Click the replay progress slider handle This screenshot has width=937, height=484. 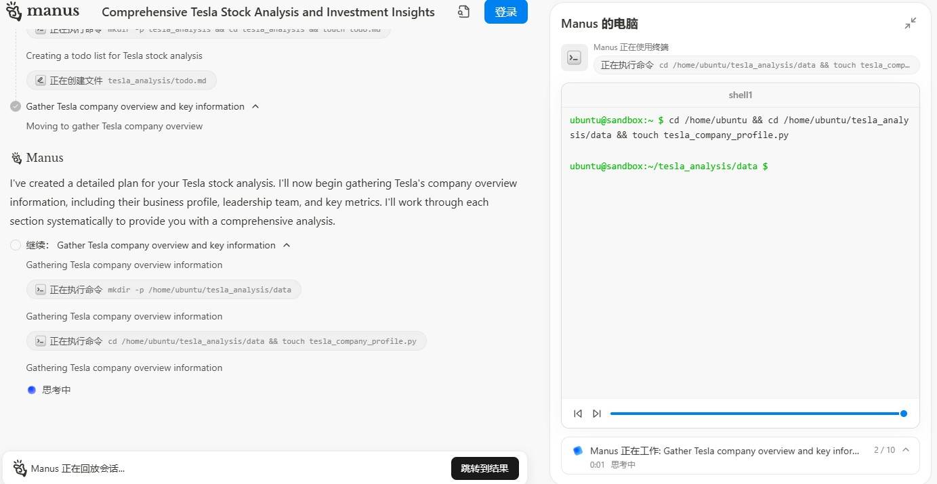pos(903,414)
